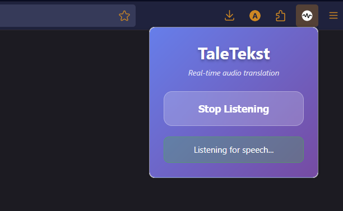Select the waveform extension button in the toolbar
The image size is (343, 211).
[307, 16]
